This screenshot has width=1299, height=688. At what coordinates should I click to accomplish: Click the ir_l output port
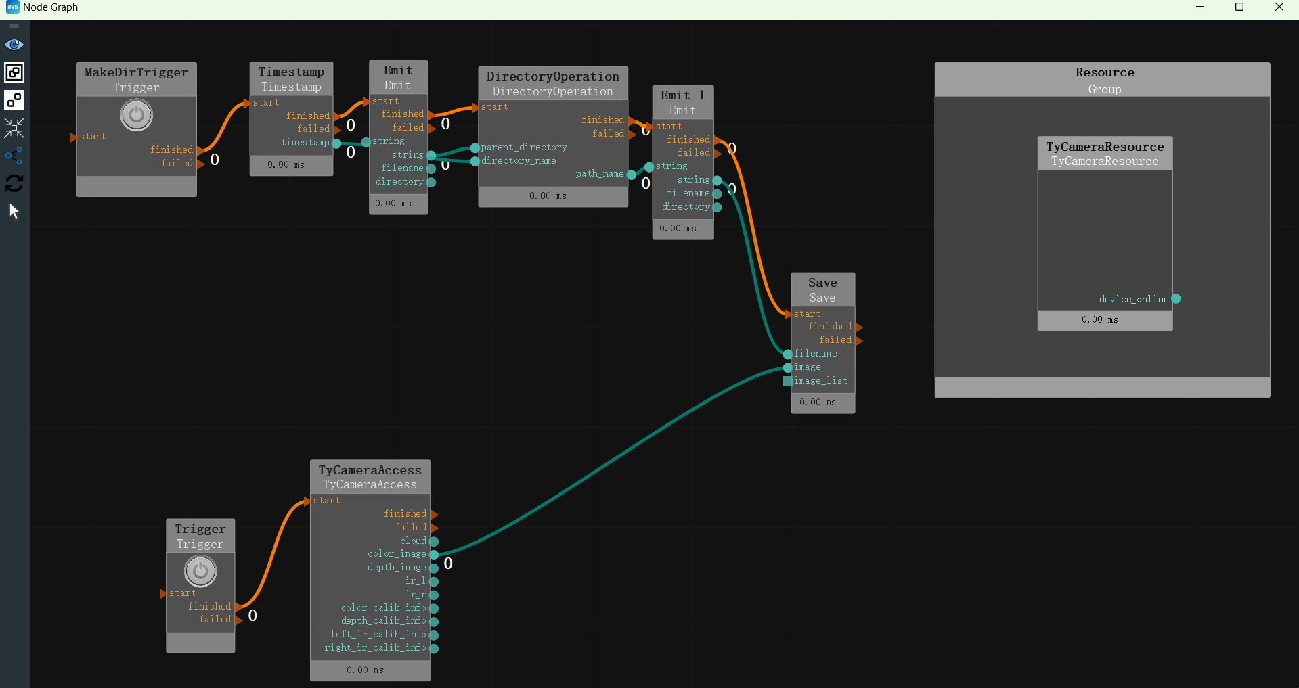coord(434,582)
